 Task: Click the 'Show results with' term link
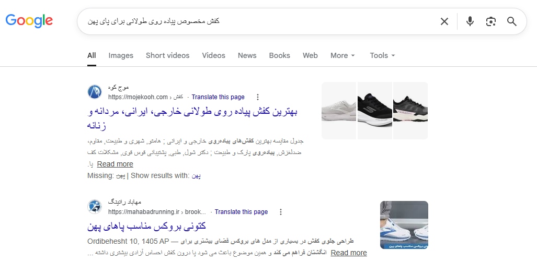196,175
